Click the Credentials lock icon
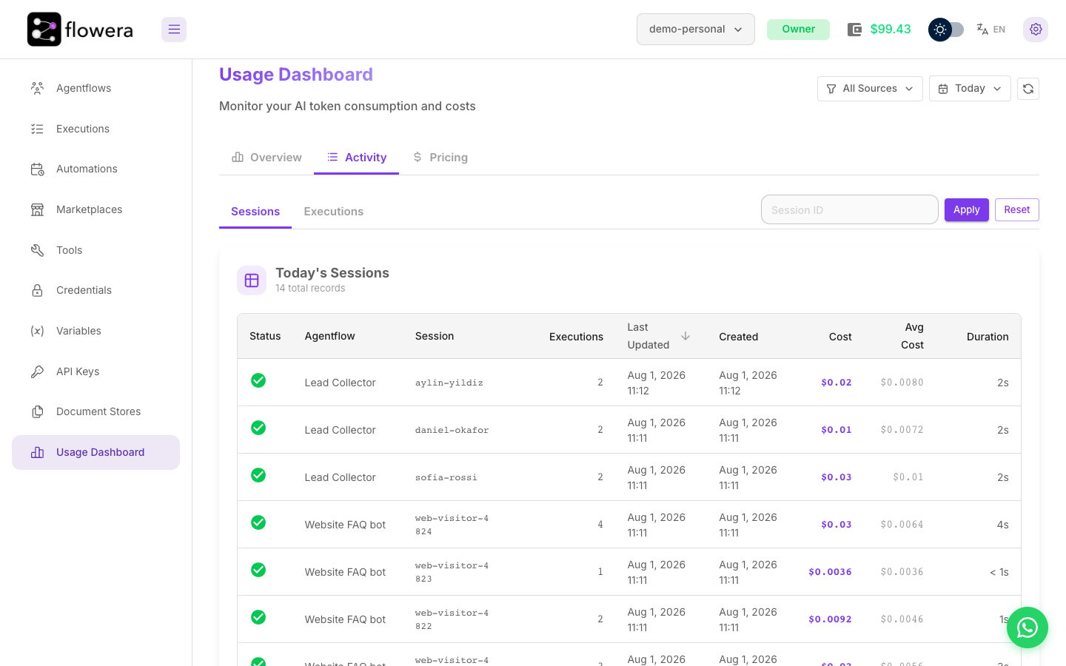The image size is (1066, 666). tap(37, 290)
